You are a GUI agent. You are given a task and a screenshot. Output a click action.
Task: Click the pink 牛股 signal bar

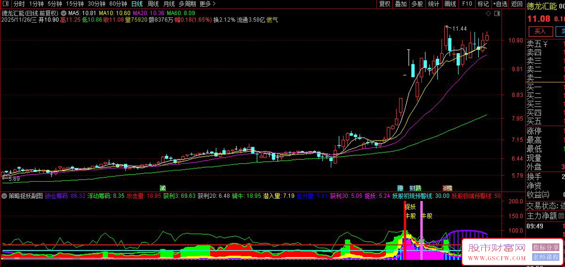click(422, 231)
